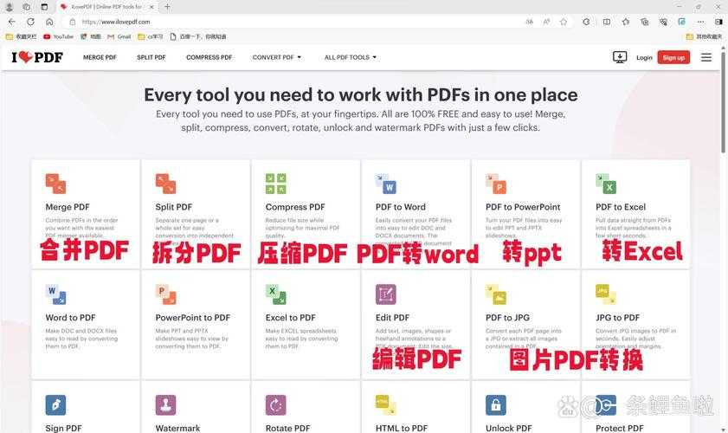
Task: Click the Login link
Action: 644,58
